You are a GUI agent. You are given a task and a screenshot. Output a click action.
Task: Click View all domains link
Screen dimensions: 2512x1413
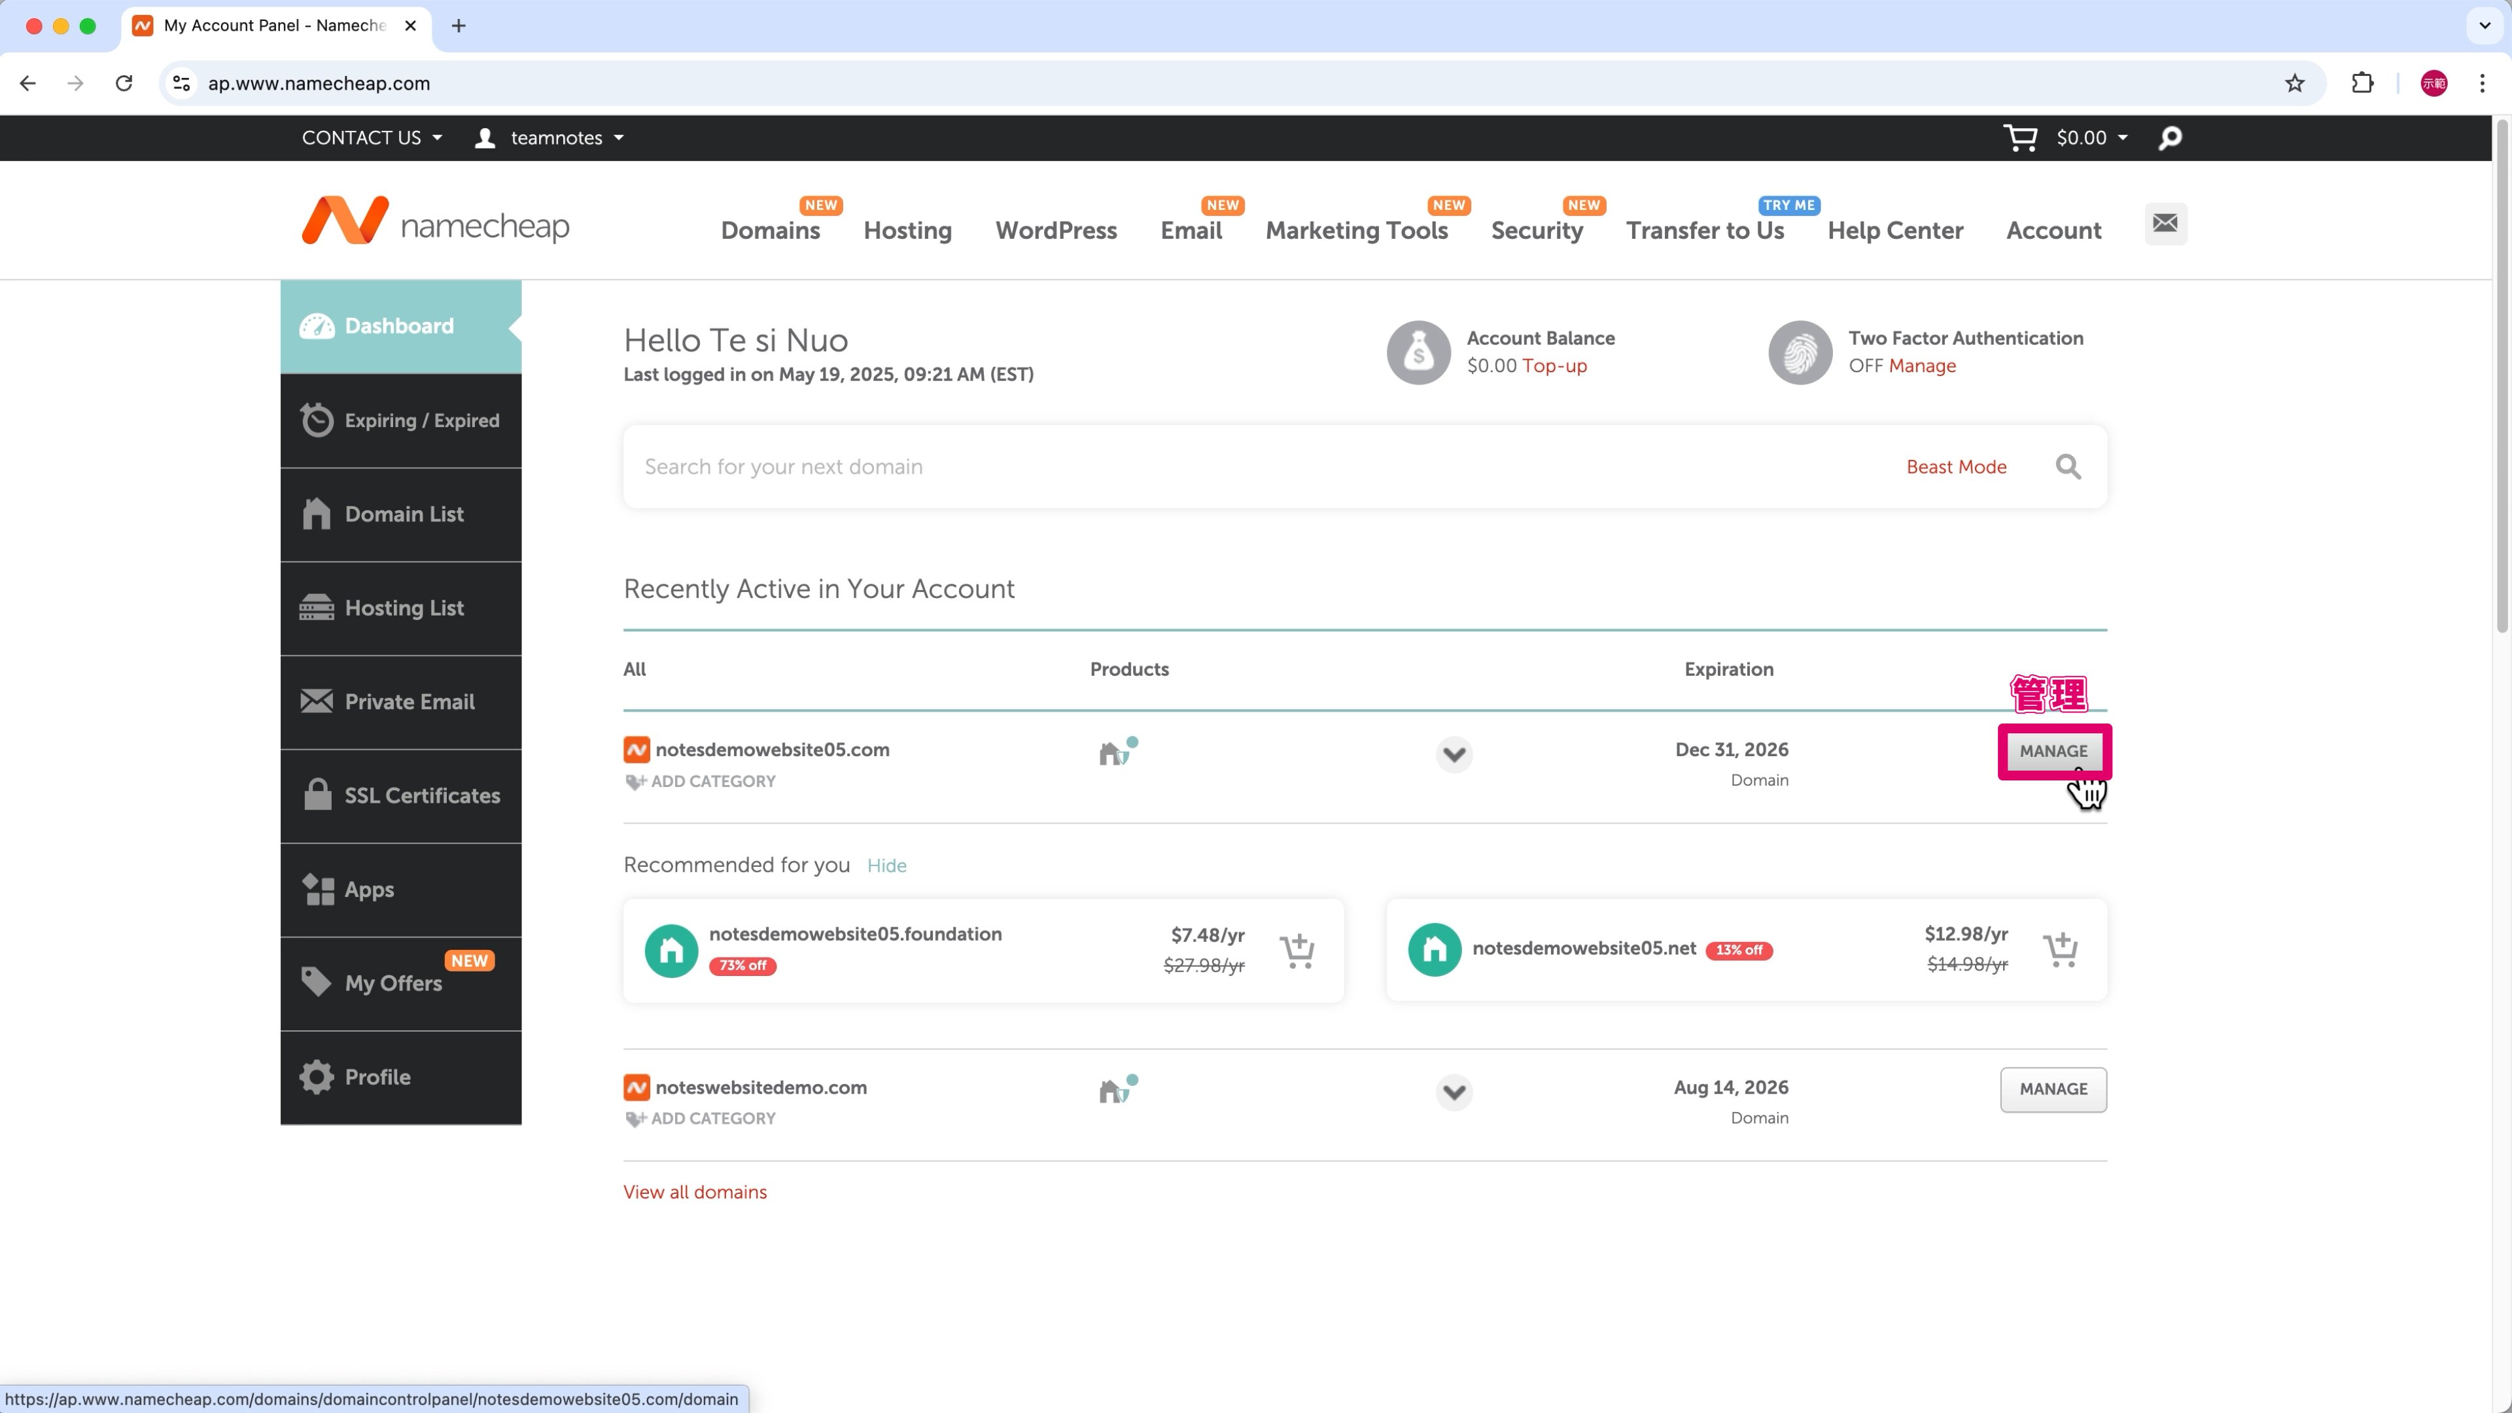(x=694, y=1192)
